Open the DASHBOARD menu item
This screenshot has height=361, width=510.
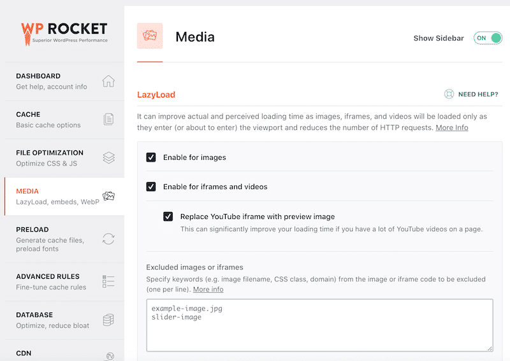[64, 81]
